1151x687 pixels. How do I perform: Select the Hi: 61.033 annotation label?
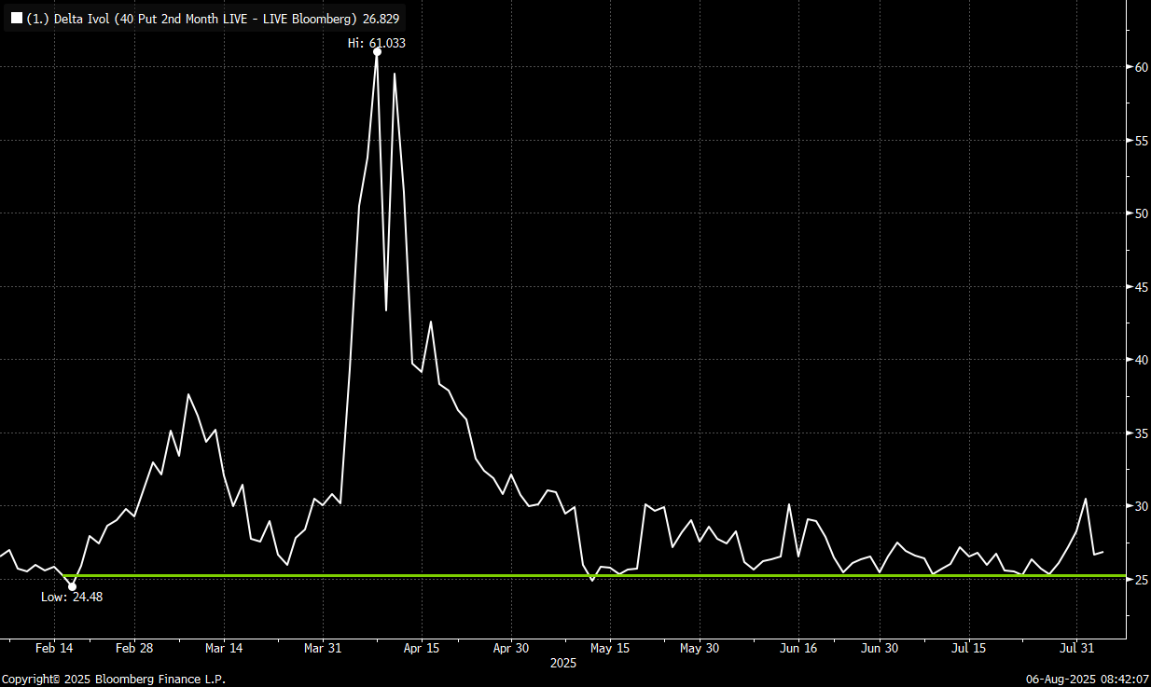(376, 42)
